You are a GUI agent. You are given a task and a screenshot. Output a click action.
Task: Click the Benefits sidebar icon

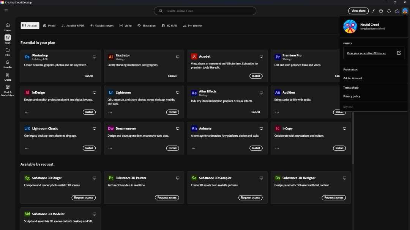pos(8,64)
